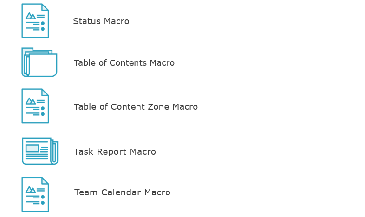Select the Team Calendar Macro text entry

coord(122,192)
